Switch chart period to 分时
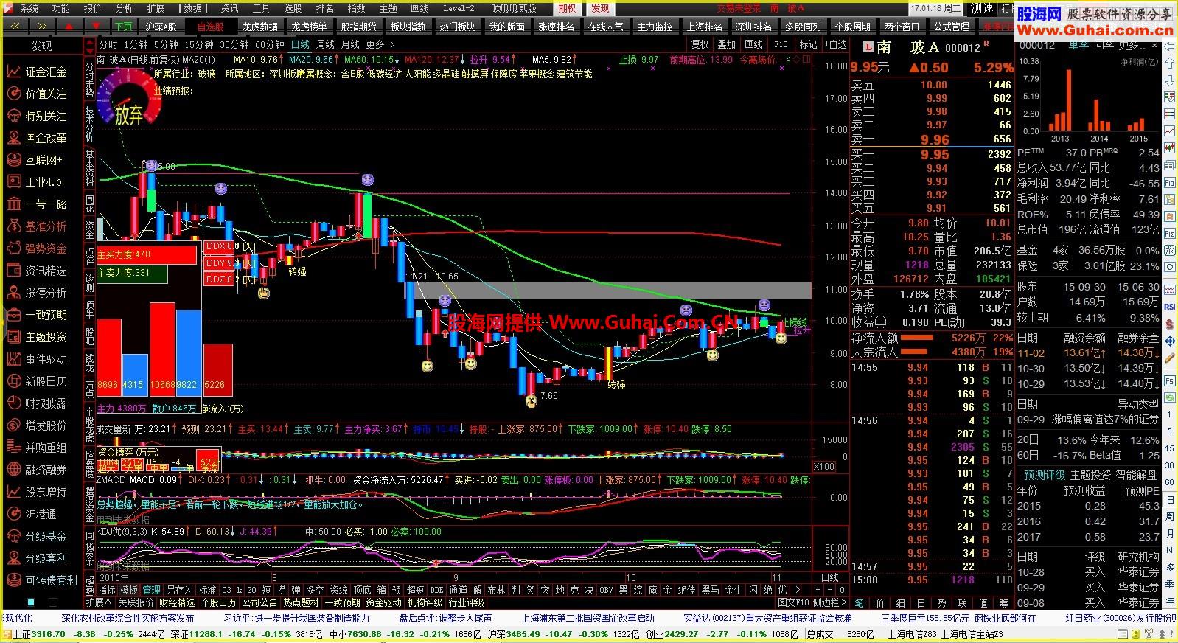 108,45
